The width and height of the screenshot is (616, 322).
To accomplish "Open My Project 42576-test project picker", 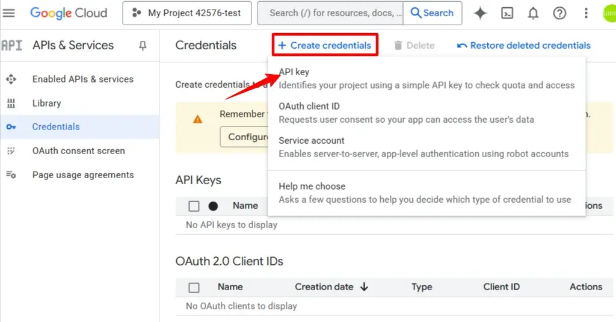I will 187,13.
